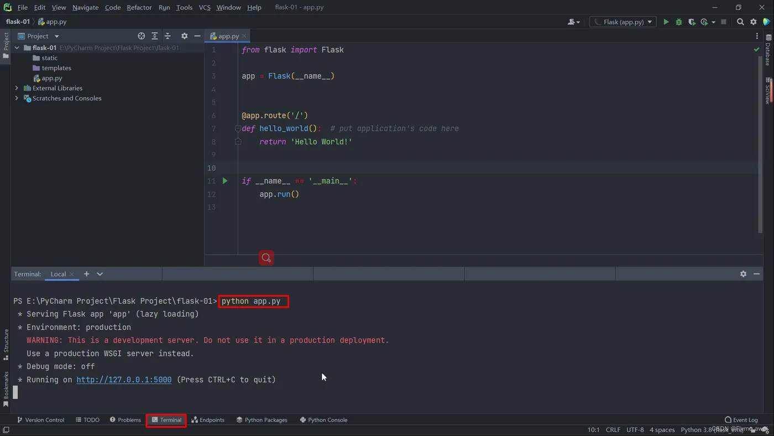Image resolution: width=774 pixels, height=436 pixels.
Task: Click the red search overlay button
Action: [266, 258]
